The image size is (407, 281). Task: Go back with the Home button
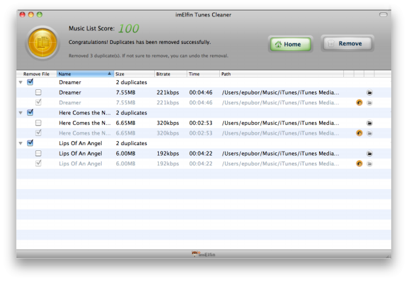(x=290, y=44)
